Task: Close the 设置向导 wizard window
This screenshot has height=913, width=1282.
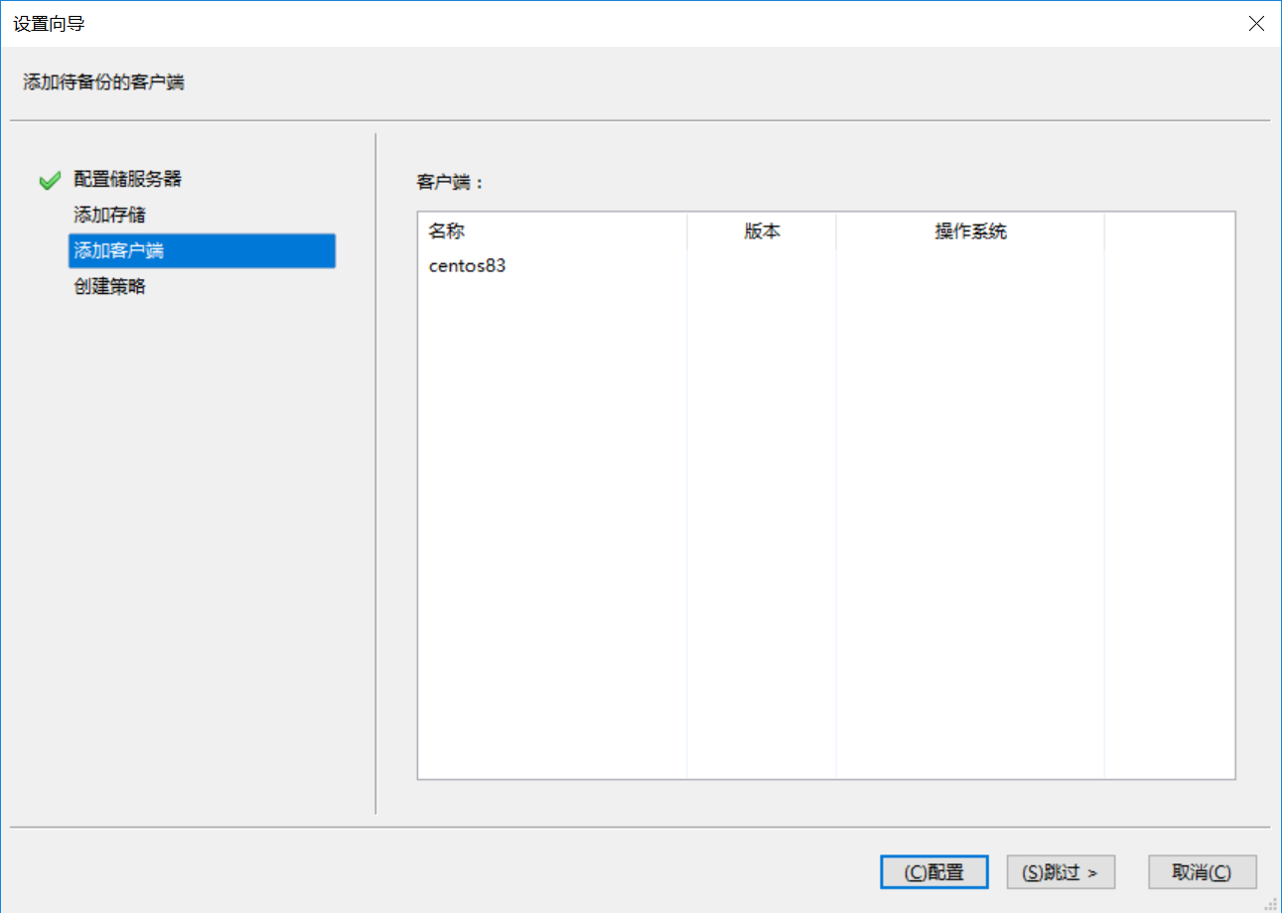Action: coord(1256,24)
